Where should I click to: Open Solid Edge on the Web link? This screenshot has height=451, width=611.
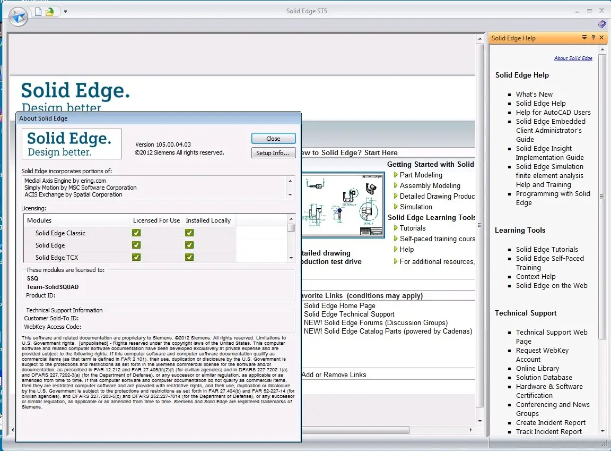pos(552,286)
